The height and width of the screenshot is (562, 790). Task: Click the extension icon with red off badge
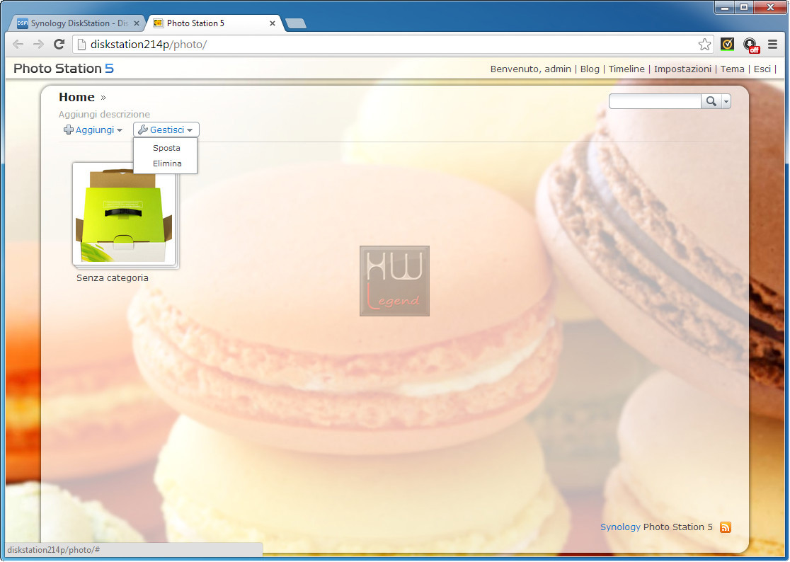(751, 45)
